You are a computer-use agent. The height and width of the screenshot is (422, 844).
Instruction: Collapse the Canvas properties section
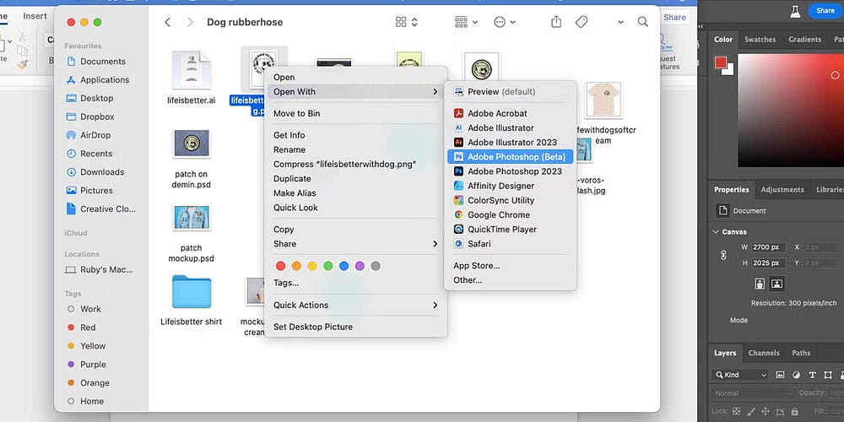tap(716, 231)
